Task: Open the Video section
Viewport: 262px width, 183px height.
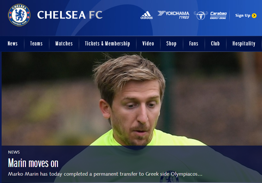Action: [148, 44]
